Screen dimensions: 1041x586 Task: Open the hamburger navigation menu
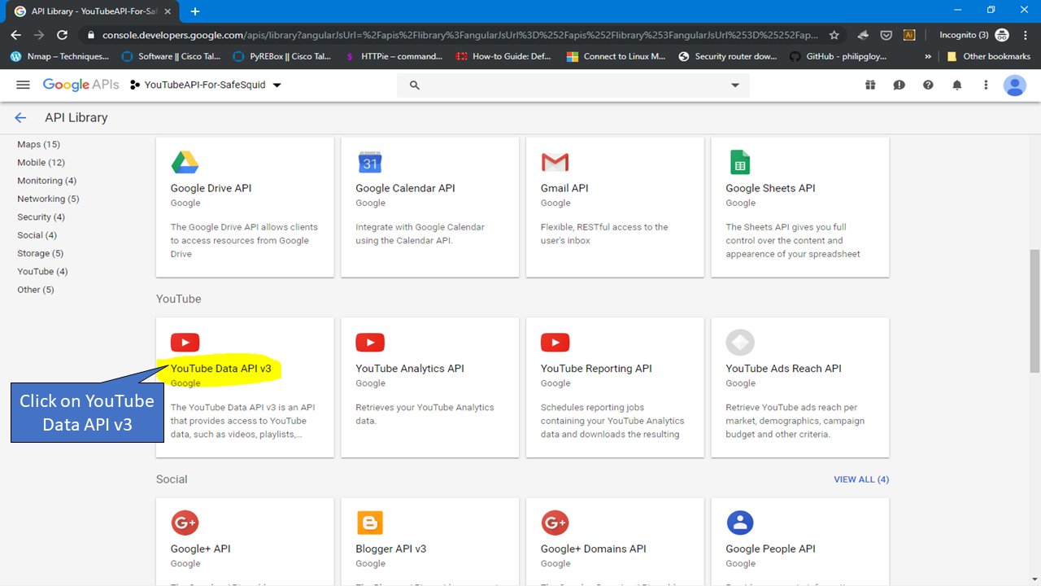pyautogui.click(x=23, y=85)
